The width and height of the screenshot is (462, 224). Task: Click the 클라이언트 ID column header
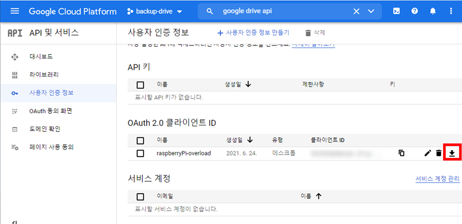coord(328,140)
